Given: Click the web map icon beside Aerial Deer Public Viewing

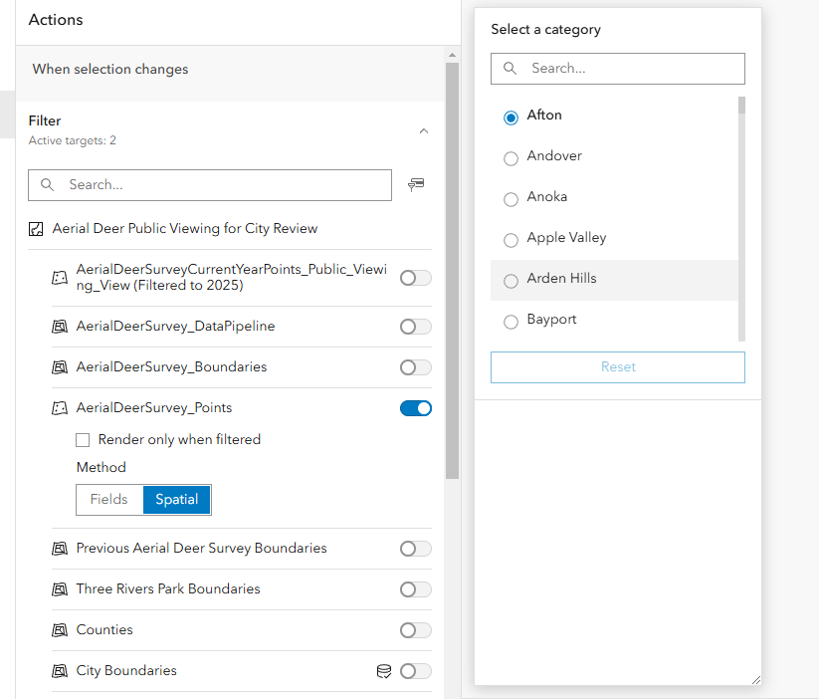Looking at the screenshot, I should click(x=37, y=229).
